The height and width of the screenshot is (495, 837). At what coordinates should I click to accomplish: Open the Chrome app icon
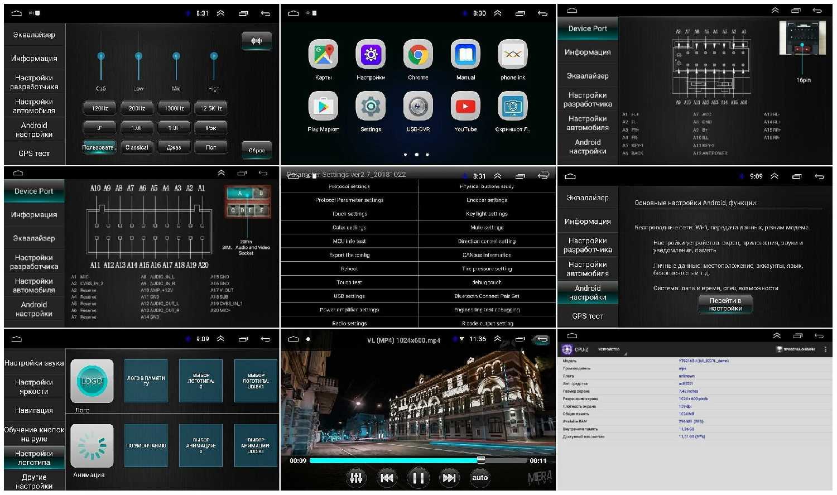tap(417, 55)
